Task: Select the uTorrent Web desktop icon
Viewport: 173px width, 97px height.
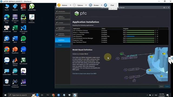Action: coord(32,7)
